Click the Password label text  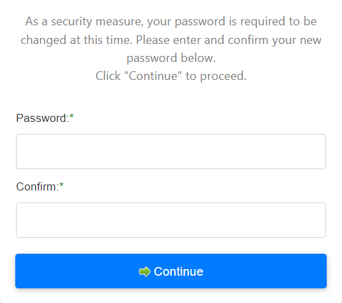(x=43, y=118)
